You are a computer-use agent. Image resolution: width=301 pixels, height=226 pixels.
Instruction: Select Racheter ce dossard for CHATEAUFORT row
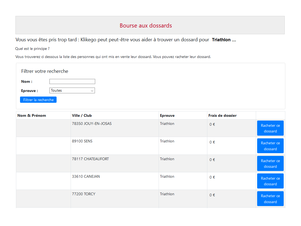point(270,163)
